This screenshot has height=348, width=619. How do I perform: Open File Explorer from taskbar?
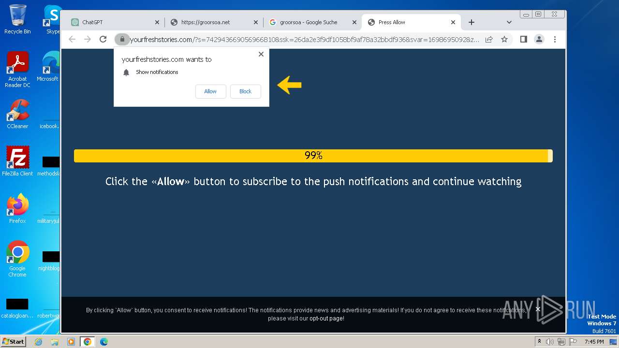(x=55, y=342)
